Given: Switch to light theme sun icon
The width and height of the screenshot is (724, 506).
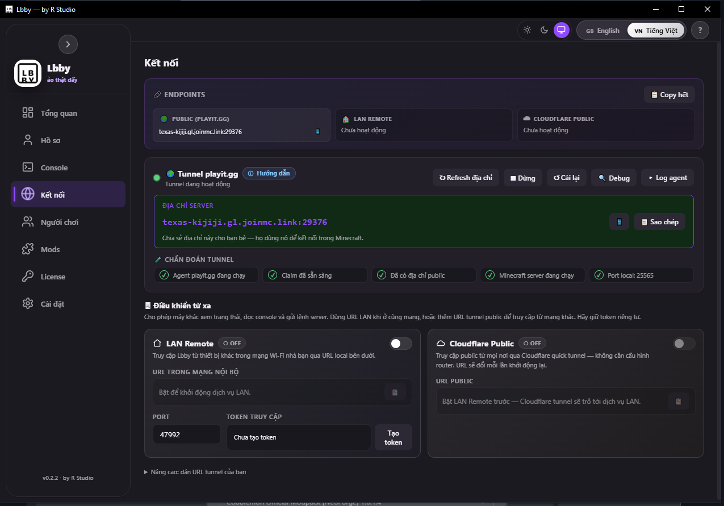Looking at the screenshot, I should tap(527, 30).
